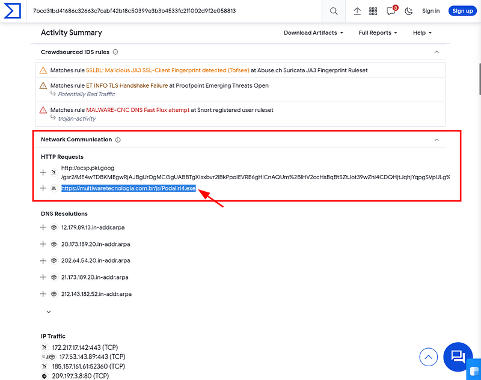The image size is (481, 380).
Task: Click the search magnifier icon
Action: (334, 11)
